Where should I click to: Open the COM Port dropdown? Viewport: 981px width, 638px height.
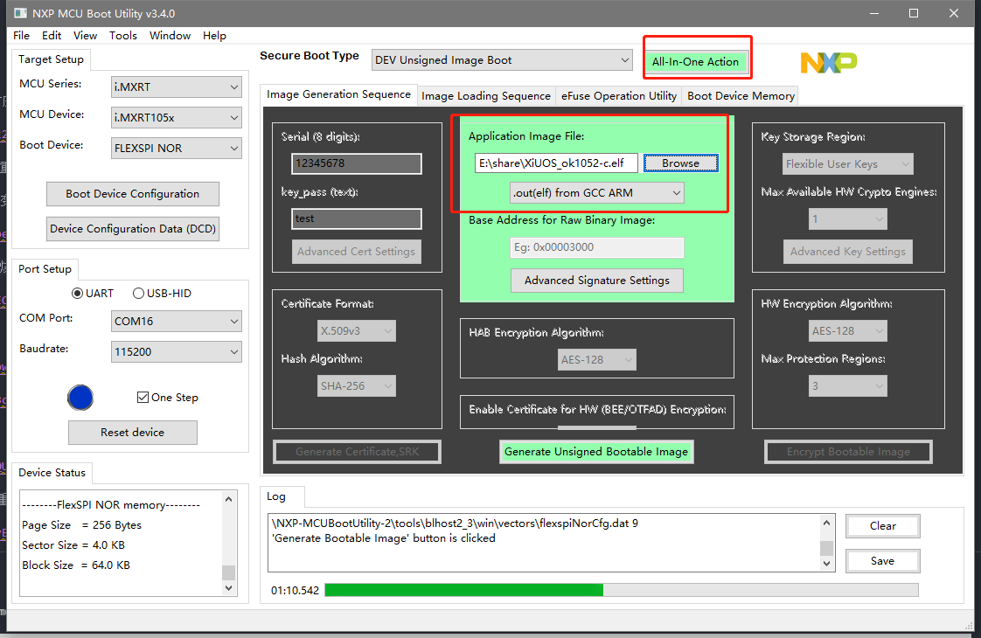pos(177,322)
